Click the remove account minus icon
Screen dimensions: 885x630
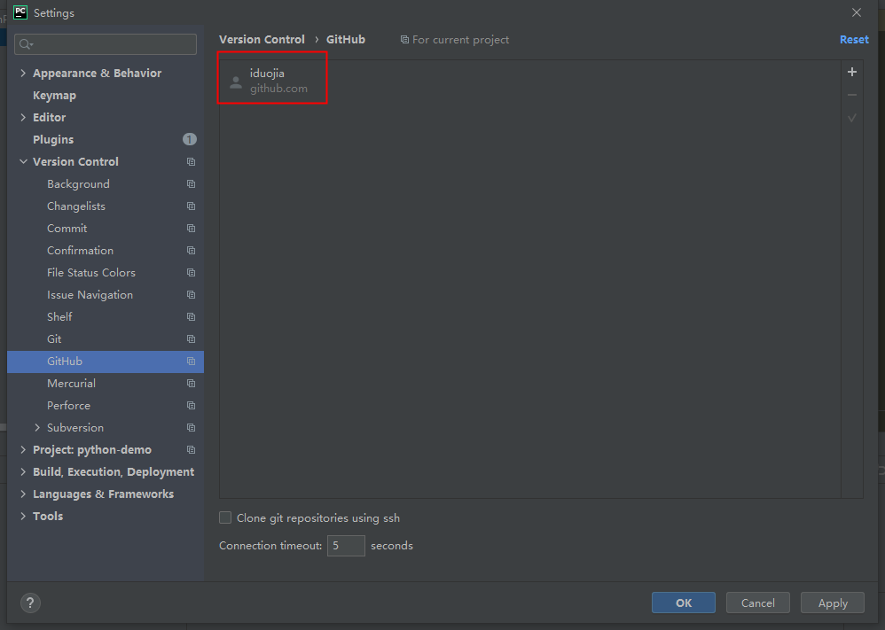tap(851, 95)
